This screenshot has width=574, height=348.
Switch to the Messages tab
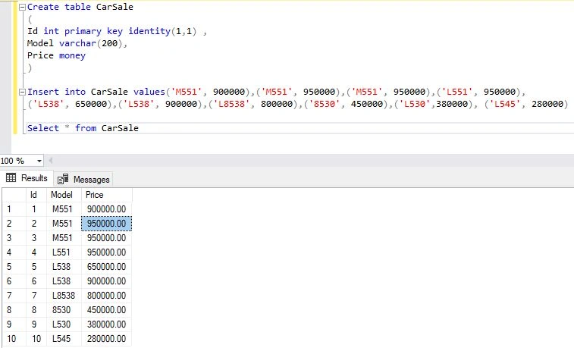click(x=83, y=179)
